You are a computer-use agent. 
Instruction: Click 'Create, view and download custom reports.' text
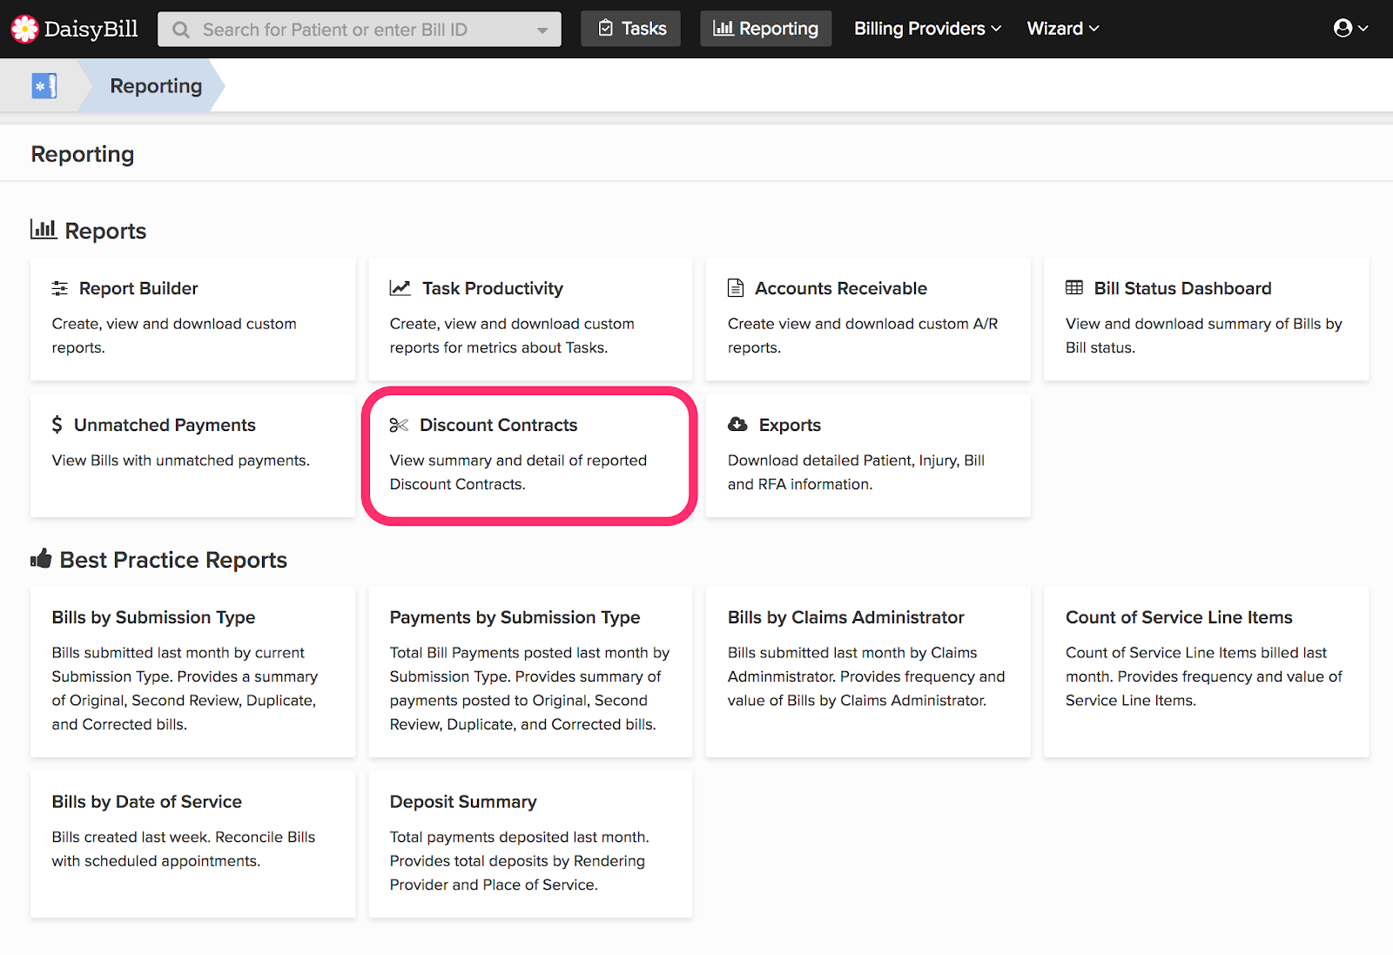coord(174,335)
